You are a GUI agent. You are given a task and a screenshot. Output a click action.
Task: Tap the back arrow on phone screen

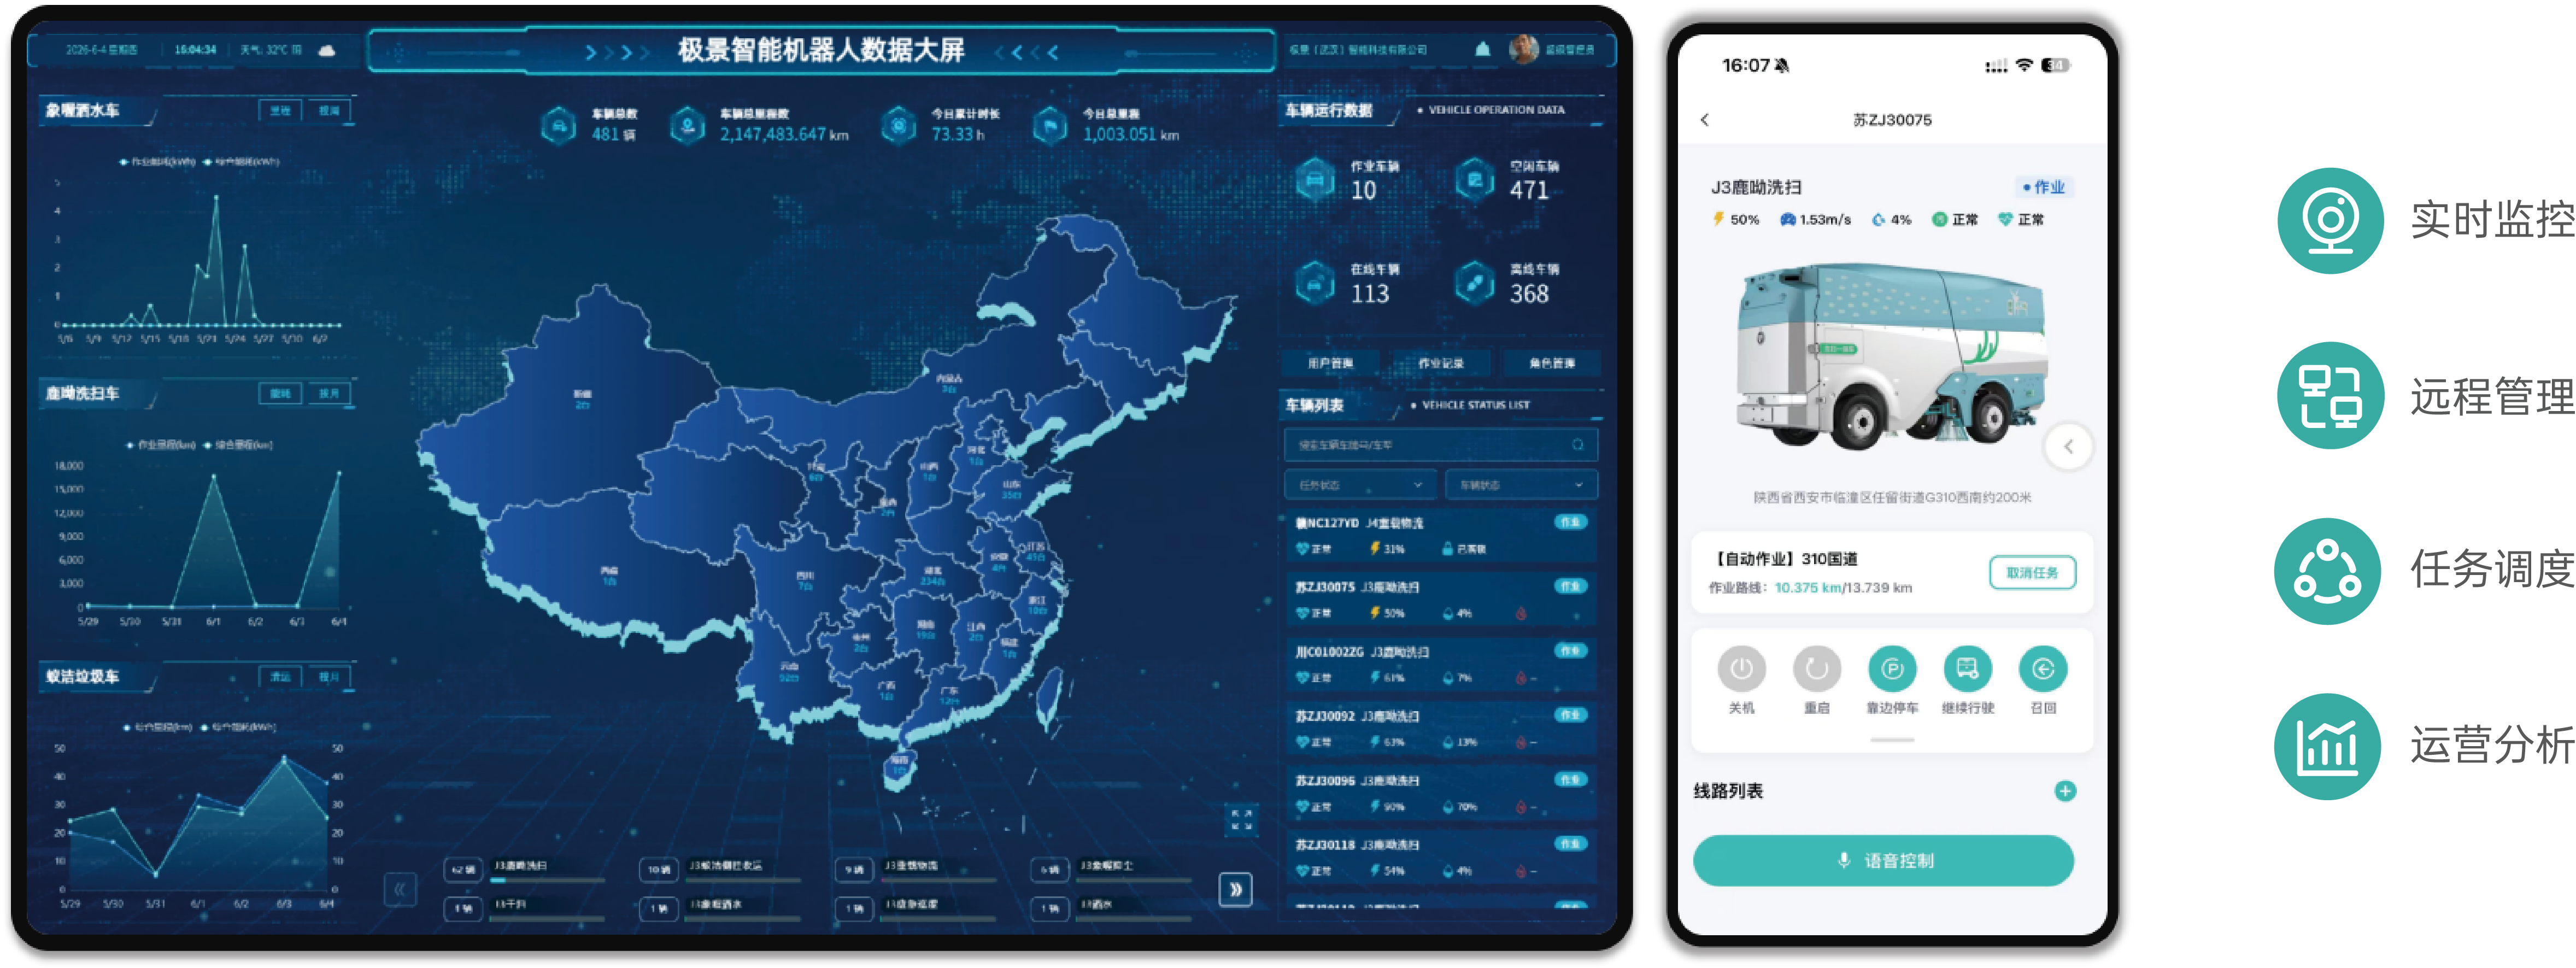[x=1705, y=120]
